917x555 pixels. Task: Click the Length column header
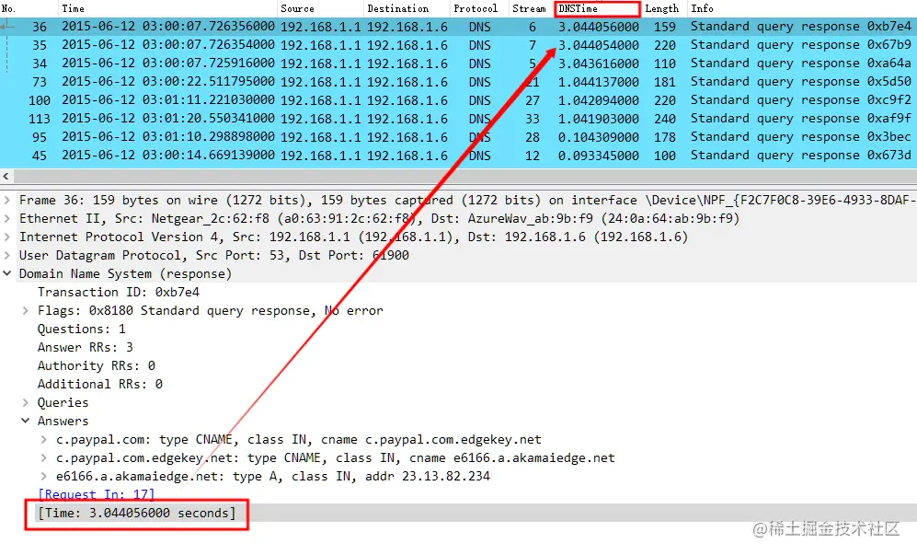tap(662, 9)
